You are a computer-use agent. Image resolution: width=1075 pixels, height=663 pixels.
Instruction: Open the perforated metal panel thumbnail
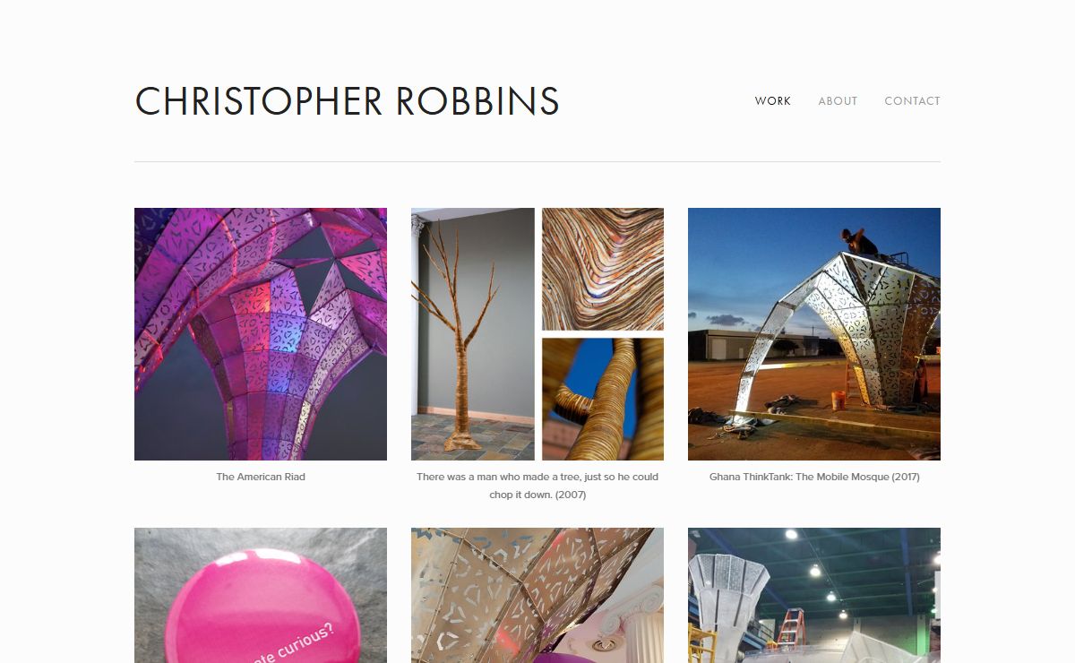[537, 595]
